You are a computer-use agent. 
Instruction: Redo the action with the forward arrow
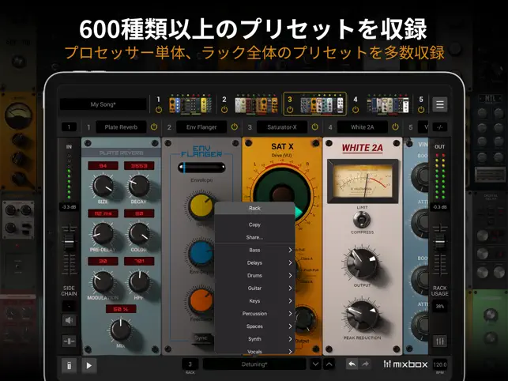[365, 364]
